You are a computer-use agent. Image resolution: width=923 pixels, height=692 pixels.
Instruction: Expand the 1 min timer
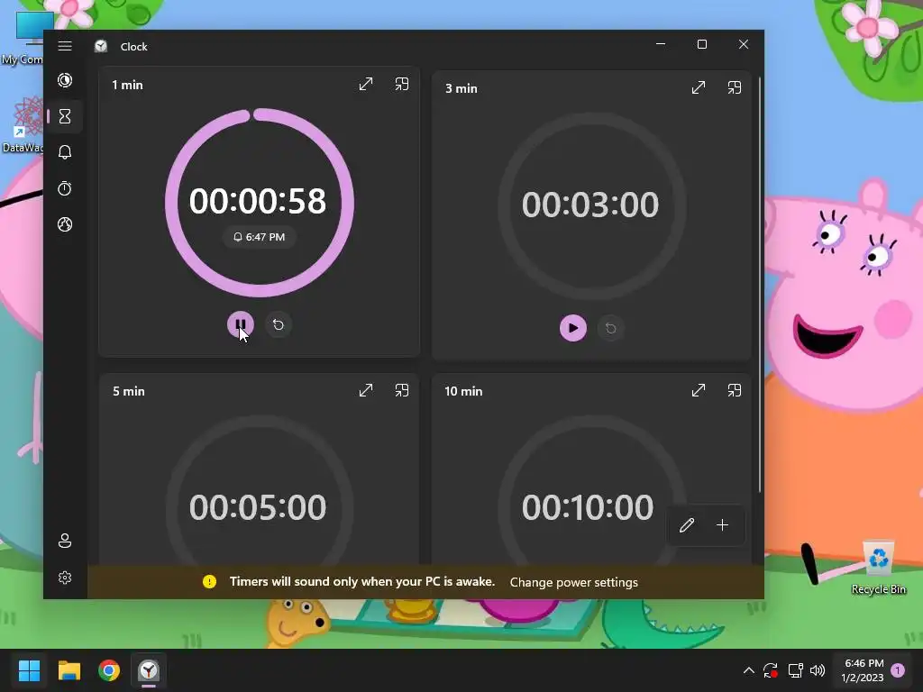pos(366,84)
